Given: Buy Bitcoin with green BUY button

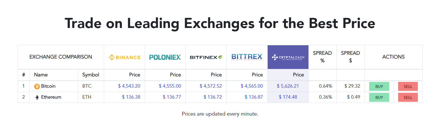Looking at the screenshot, I should tap(379, 86).
